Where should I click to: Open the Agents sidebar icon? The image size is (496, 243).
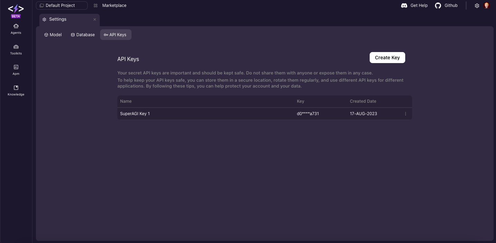pos(16,26)
